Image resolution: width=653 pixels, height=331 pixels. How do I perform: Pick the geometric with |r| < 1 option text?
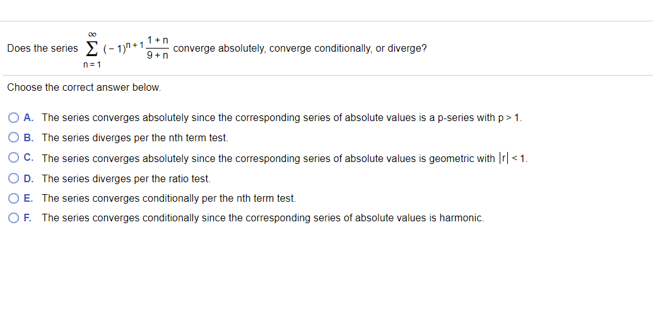pyautogui.click(x=285, y=158)
